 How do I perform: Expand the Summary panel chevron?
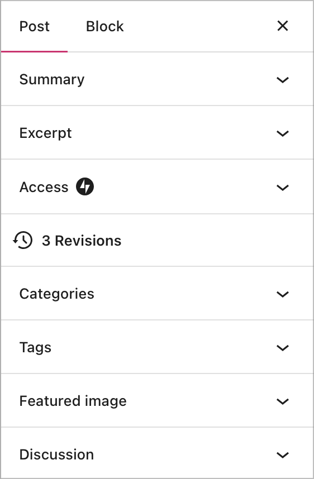pos(283,80)
